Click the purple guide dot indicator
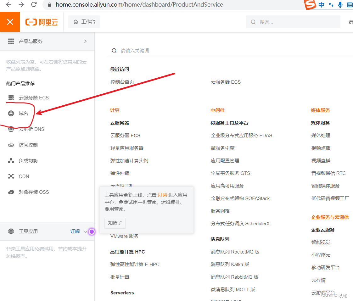This screenshot has width=353, height=301. point(92,232)
